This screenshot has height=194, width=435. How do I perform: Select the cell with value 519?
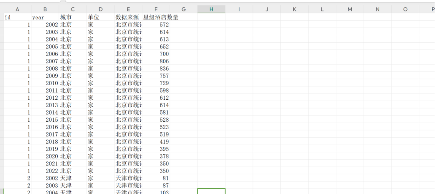156,134
